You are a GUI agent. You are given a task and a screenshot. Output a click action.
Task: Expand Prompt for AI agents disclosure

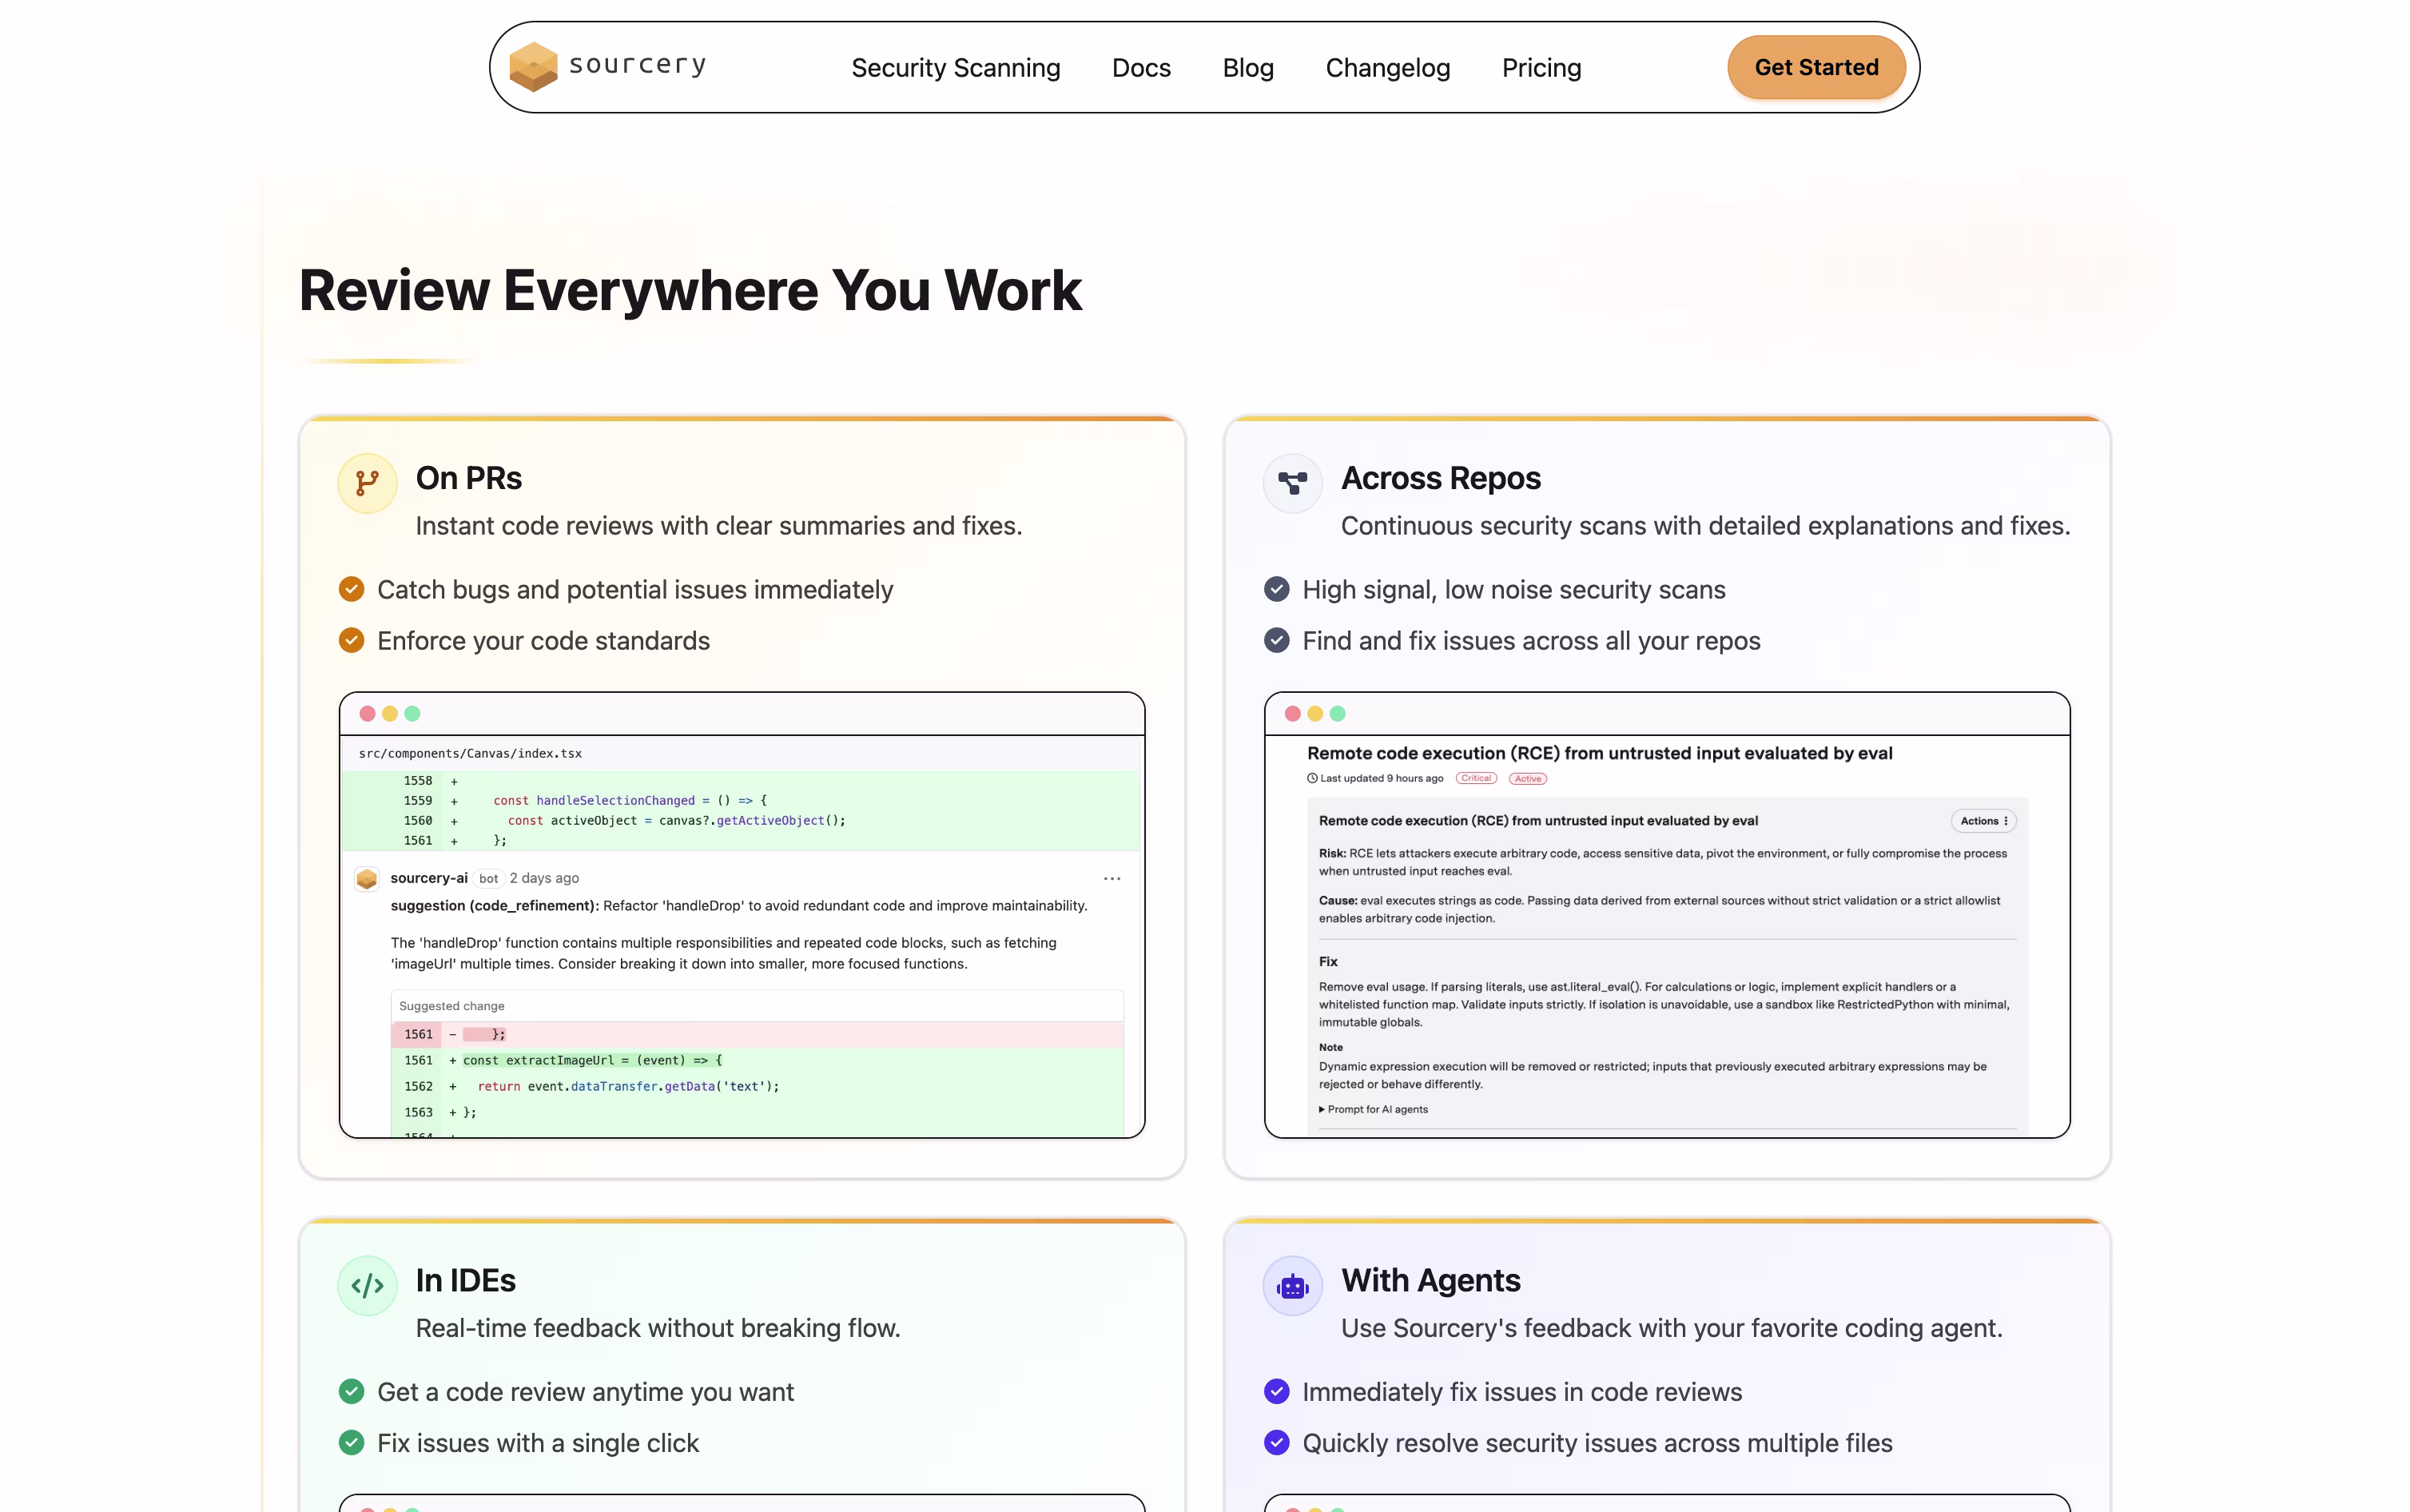tap(1373, 1109)
